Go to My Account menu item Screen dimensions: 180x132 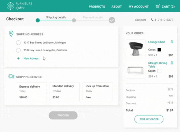pos(139,7)
